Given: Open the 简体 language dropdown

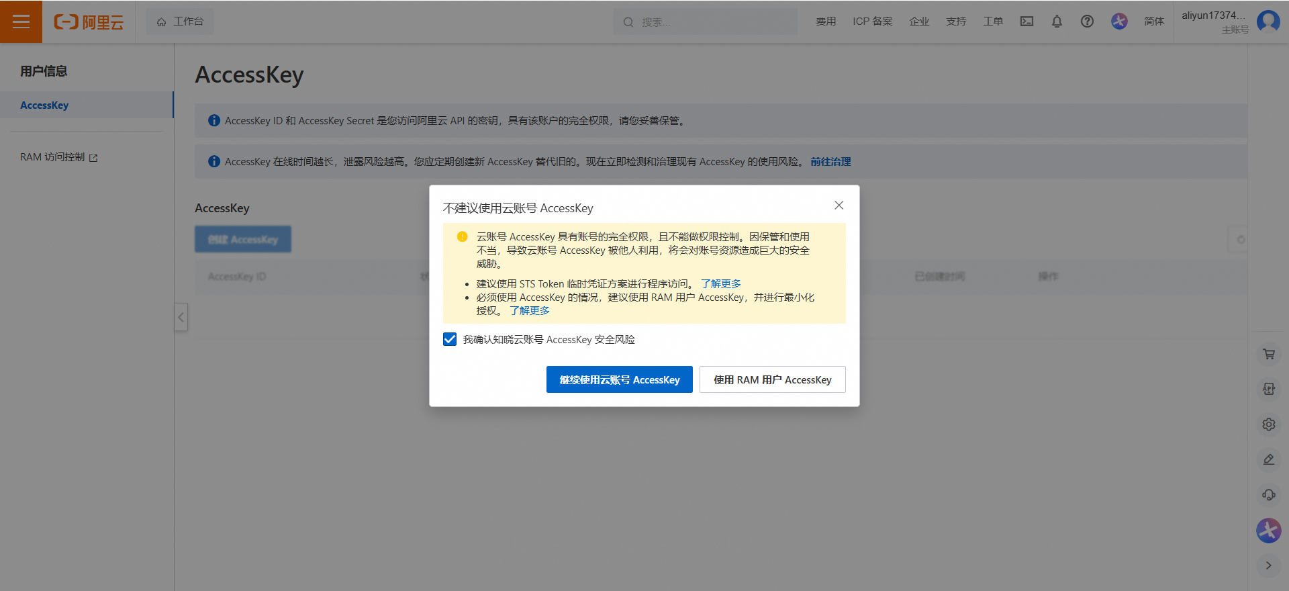Looking at the screenshot, I should (x=1153, y=21).
